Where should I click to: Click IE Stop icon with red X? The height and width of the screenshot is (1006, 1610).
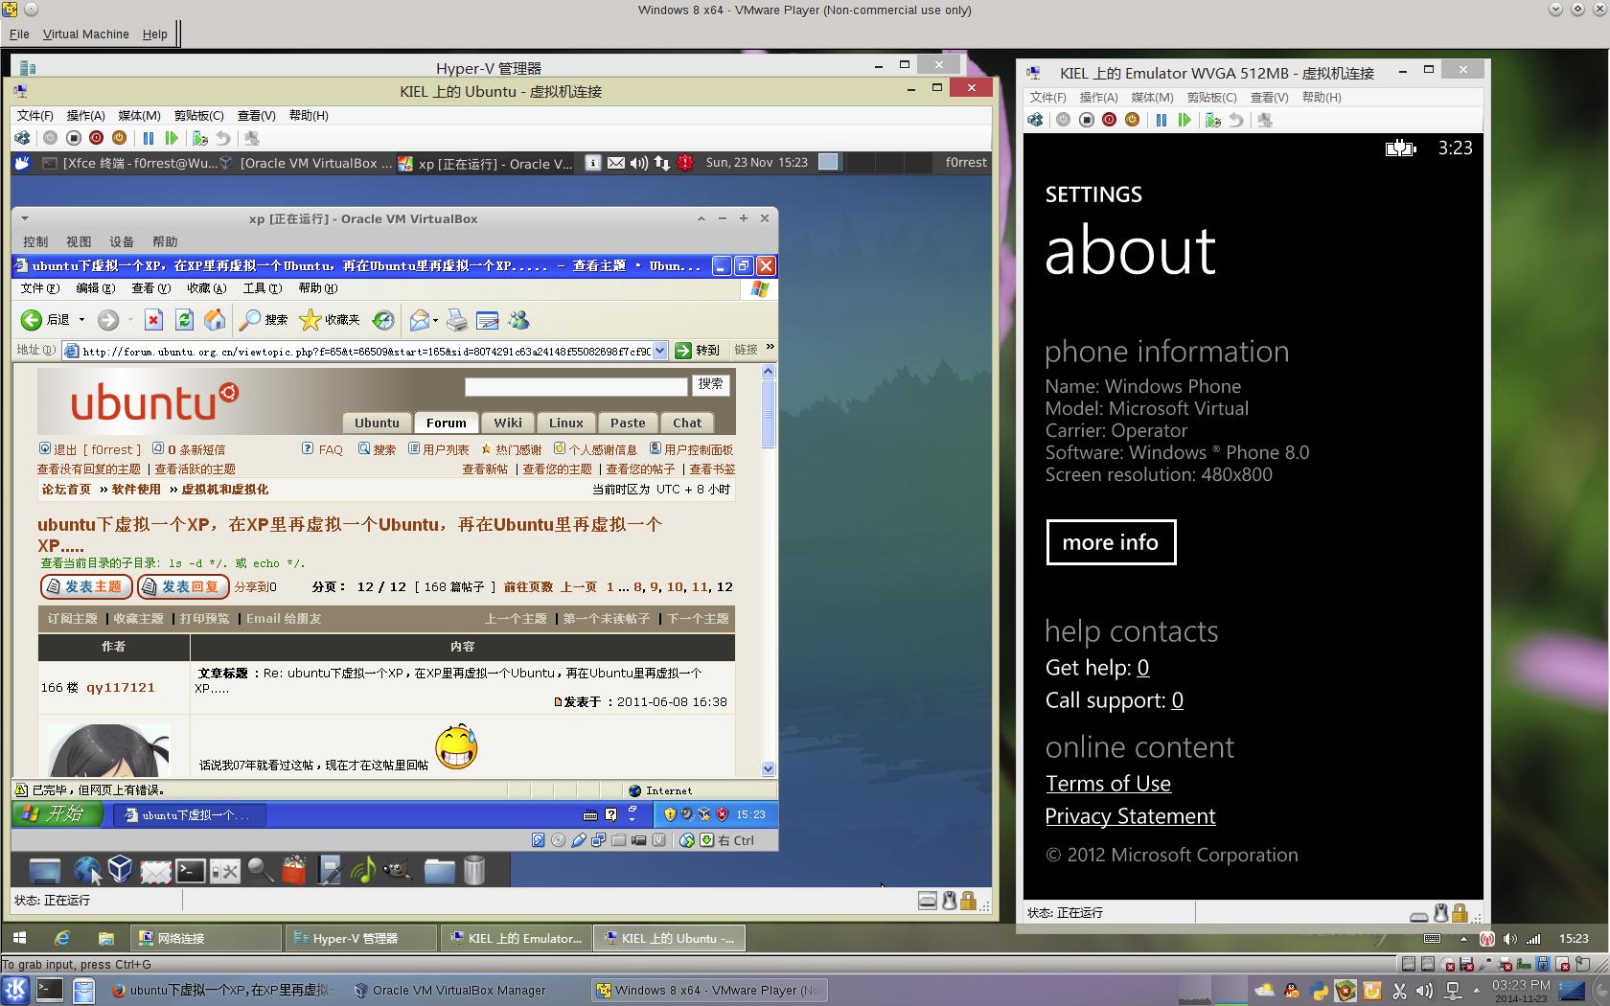click(x=153, y=320)
